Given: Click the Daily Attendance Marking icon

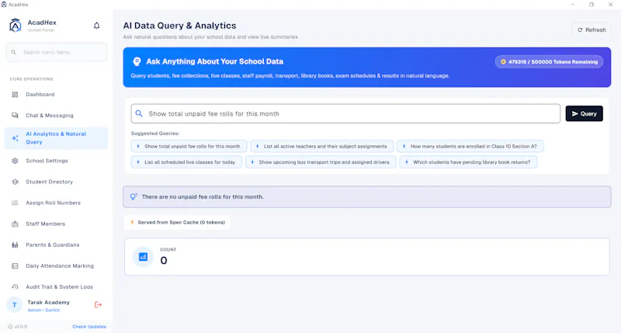Looking at the screenshot, I should pyautogui.click(x=15, y=266).
